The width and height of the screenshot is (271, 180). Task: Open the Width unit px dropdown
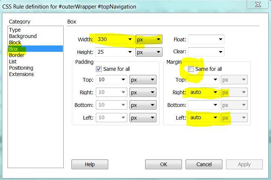(x=149, y=40)
